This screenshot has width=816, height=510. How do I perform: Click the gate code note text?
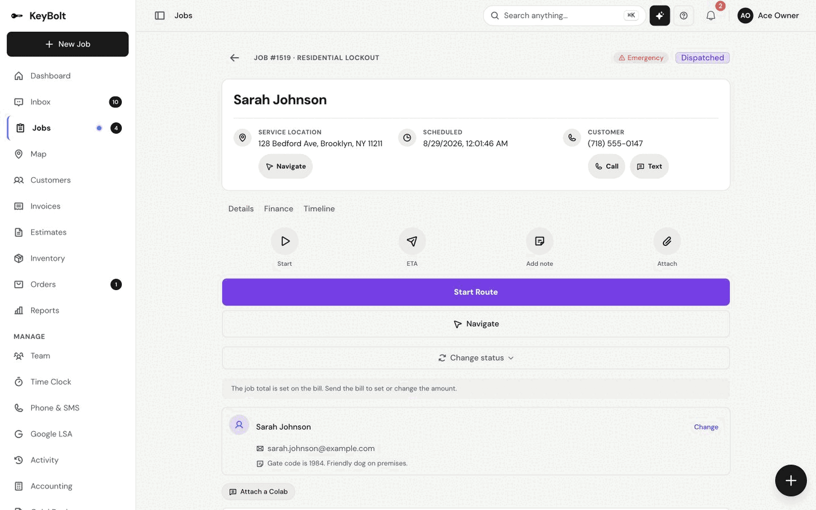[x=337, y=463]
